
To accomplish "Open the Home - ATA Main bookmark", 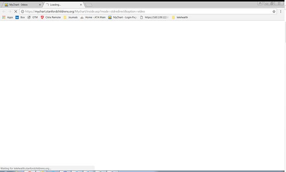I will tap(93, 17).
